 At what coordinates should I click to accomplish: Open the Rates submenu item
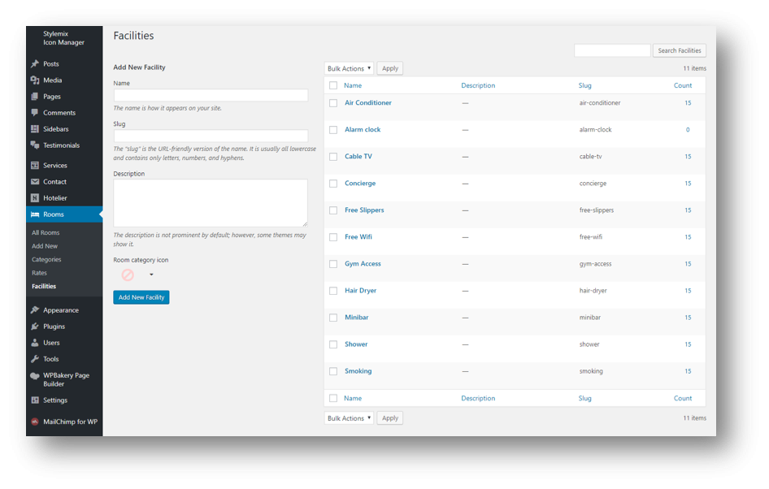pyautogui.click(x=39, y=273)
